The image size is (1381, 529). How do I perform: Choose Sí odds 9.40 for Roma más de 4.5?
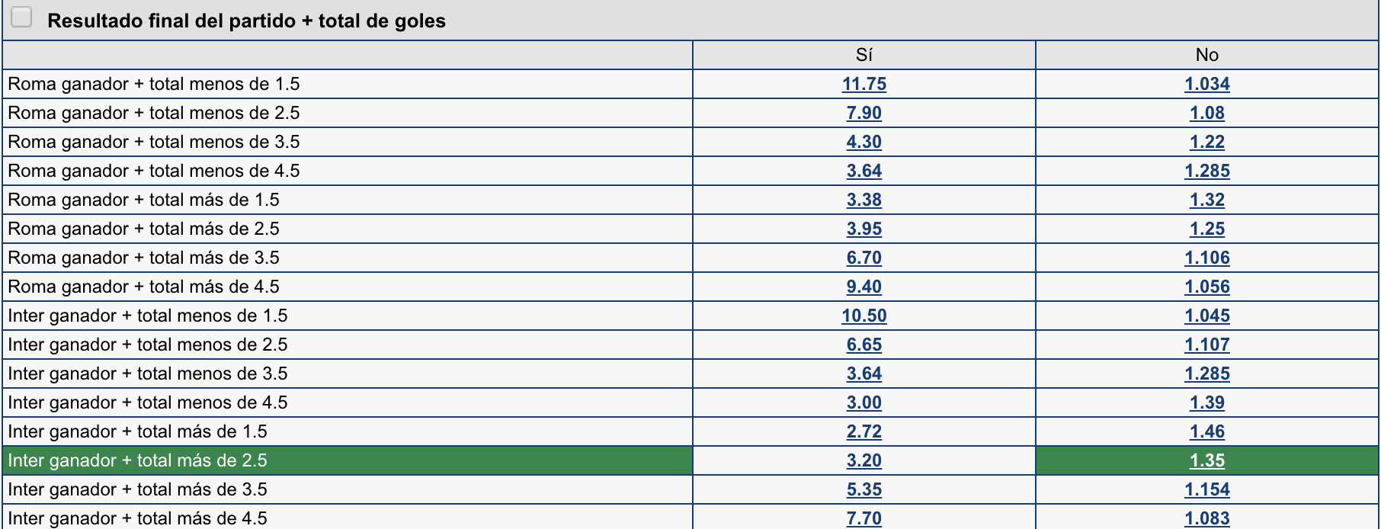[864, 287]
